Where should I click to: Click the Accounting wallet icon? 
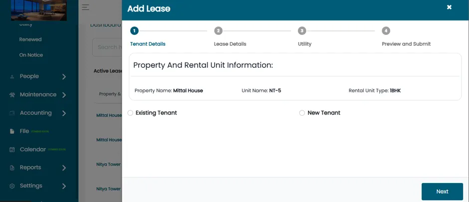(x=12, y=113)
